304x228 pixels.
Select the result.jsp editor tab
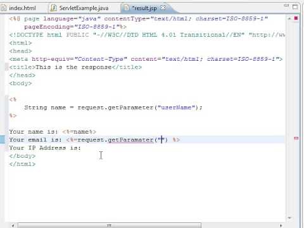(x=144, y=8)
